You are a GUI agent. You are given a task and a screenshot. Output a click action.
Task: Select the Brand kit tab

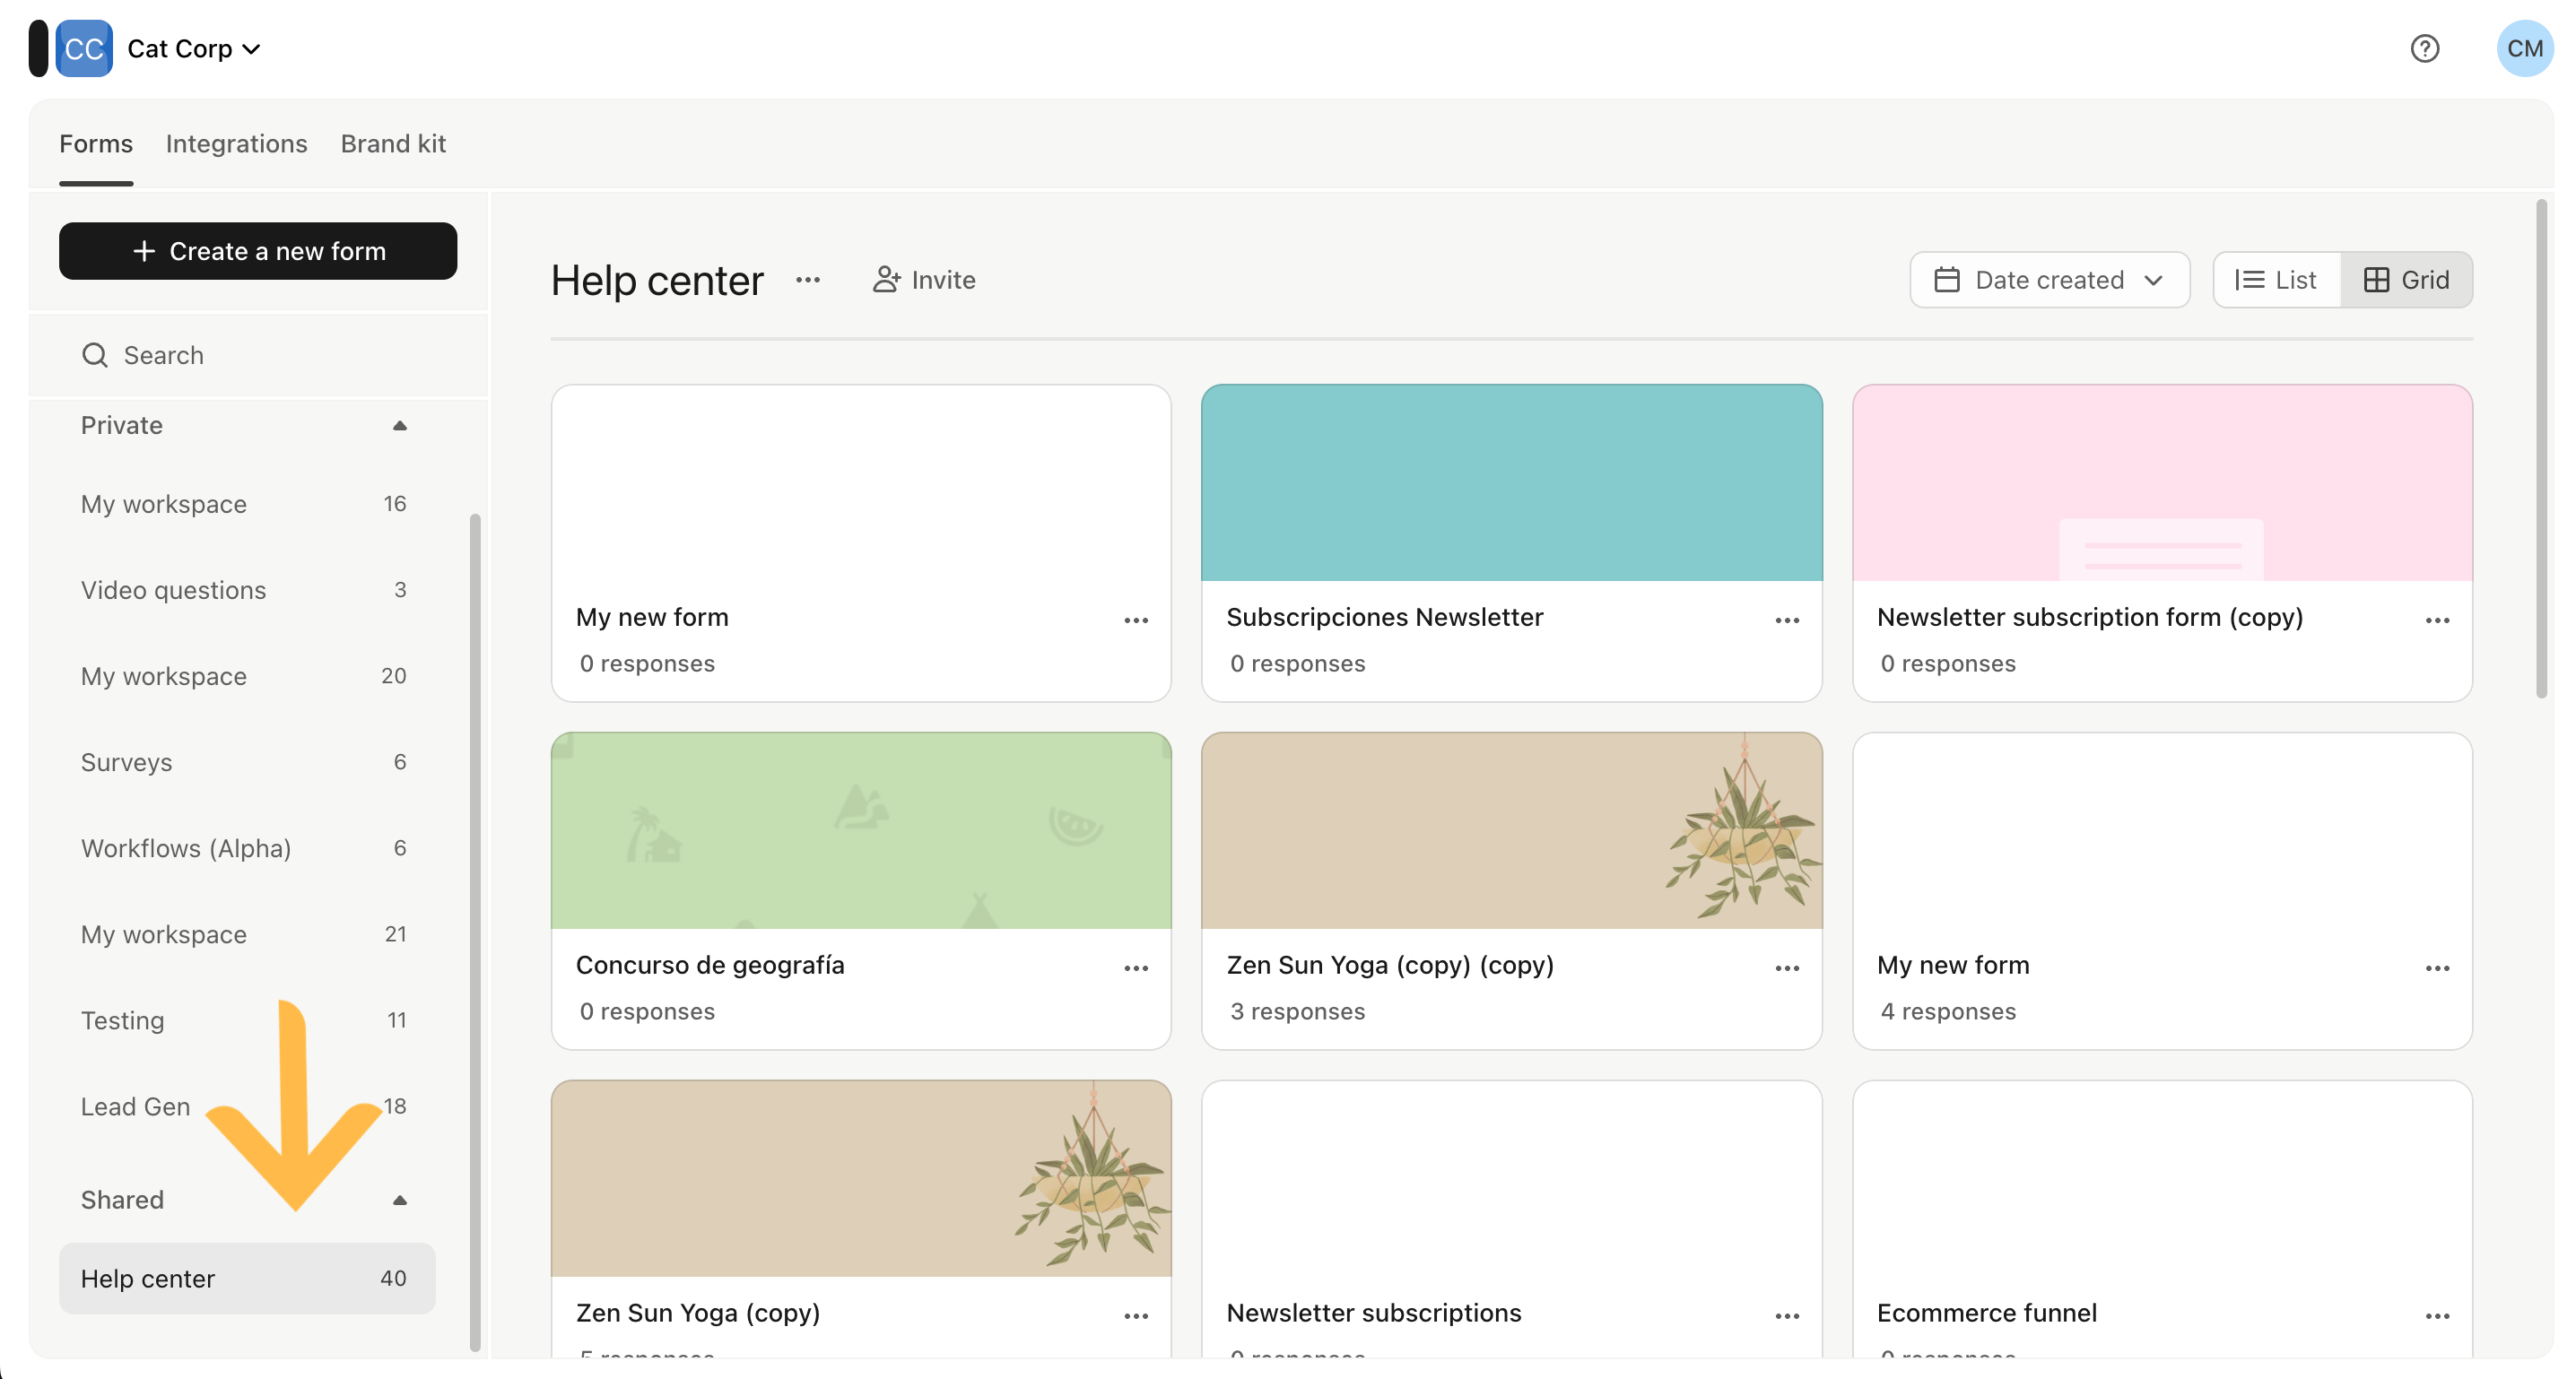point(393,144)
